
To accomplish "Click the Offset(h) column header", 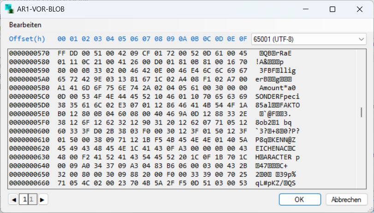I will coord(27,39).
